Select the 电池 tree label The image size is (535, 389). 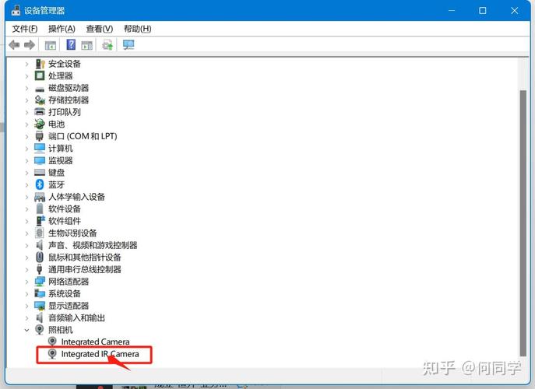pos(56,124)
